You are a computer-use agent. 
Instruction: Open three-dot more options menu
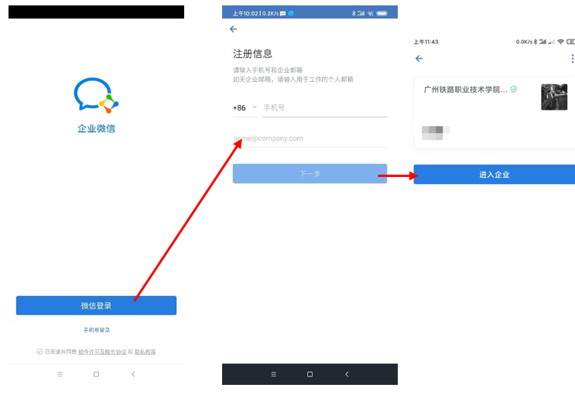tap(573, 59)
